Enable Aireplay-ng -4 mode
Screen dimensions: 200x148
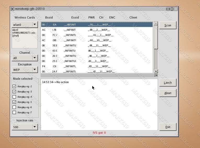click(14, 97)
